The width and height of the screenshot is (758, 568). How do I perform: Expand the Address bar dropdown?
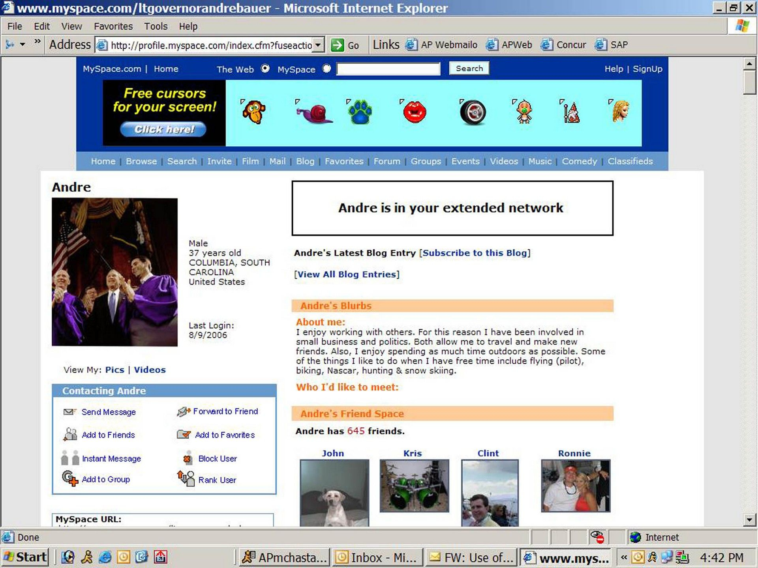click(318, 45)
